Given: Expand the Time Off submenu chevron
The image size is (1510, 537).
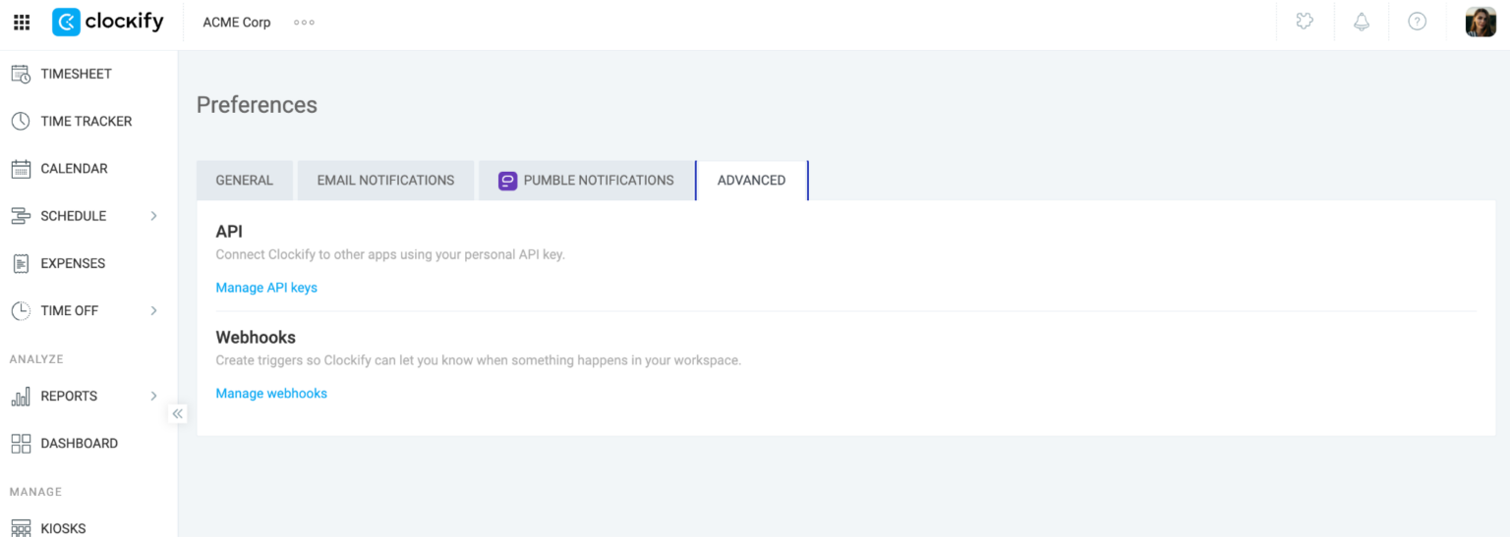Looking at the screenshot, I should coord(153,310).
